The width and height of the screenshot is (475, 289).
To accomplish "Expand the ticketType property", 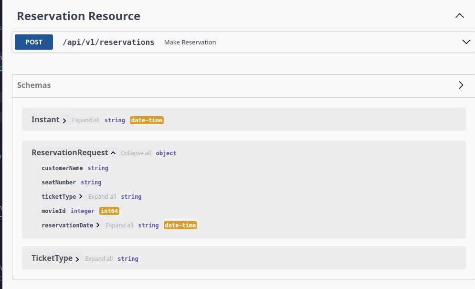I will click(x=80, y=196).
